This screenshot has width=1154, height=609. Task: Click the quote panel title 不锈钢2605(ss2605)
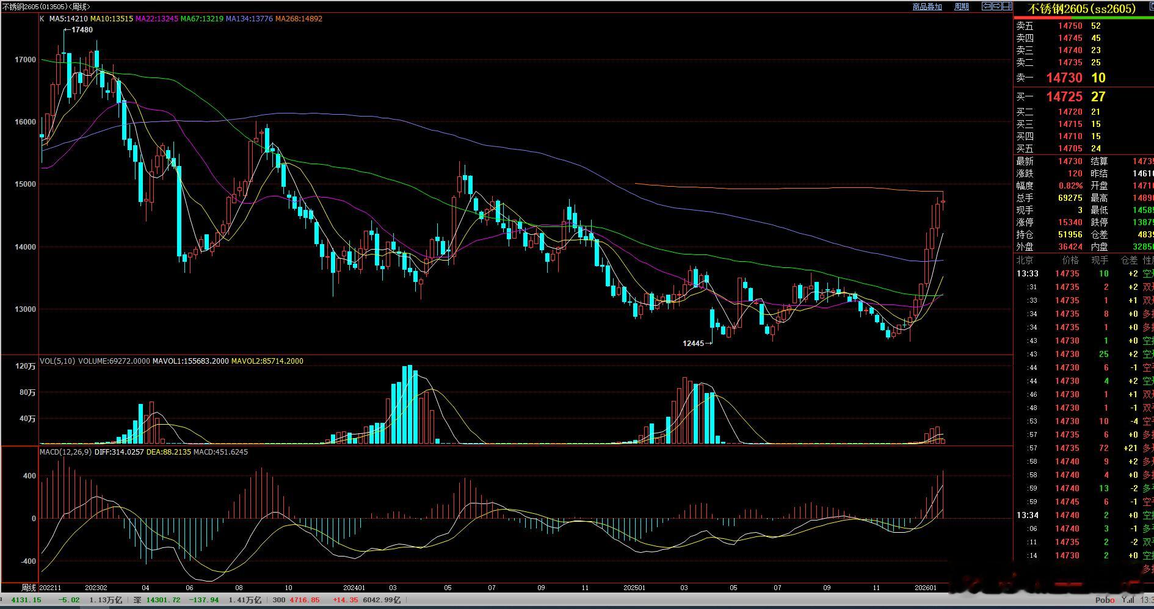(1082, 9)
